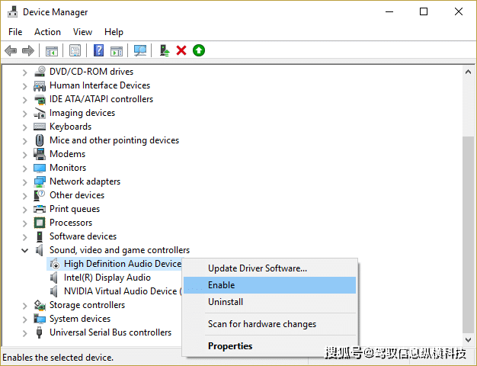Select the Monitors tree item
The width and height of the screenshot is (477, 366).
point(68,168)
